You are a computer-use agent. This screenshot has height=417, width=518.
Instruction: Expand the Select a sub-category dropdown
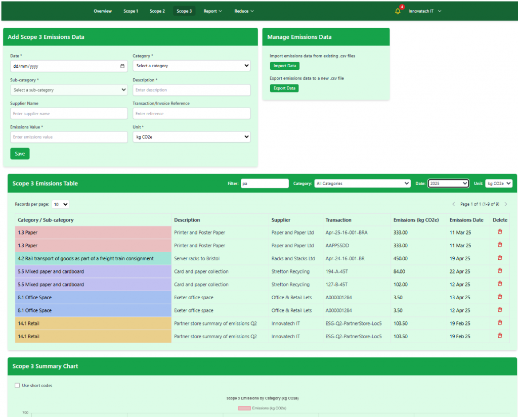tap(69, 90)
